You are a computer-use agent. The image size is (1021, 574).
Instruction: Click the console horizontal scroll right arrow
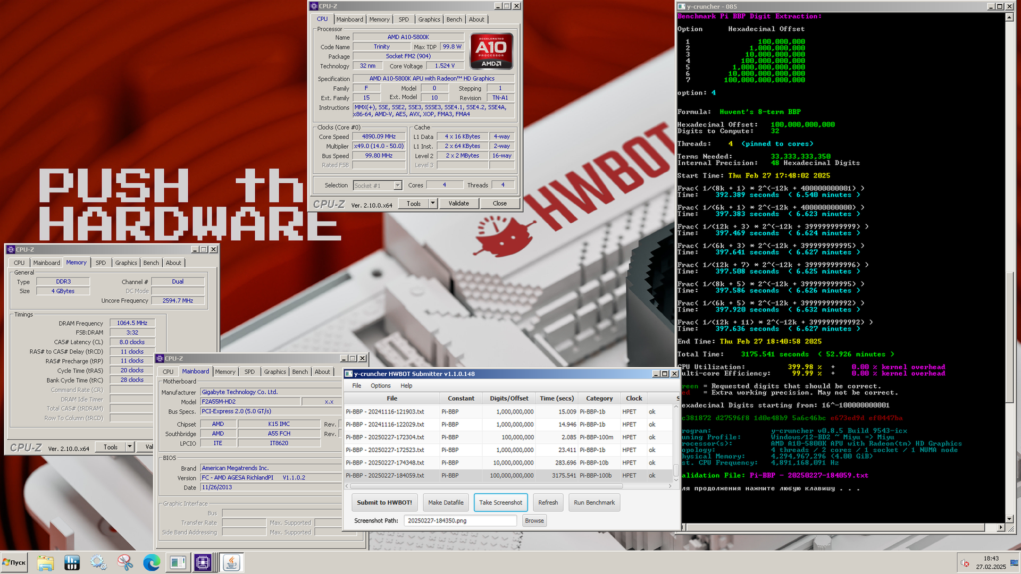pyautogui.click(x=1001, y=527)
